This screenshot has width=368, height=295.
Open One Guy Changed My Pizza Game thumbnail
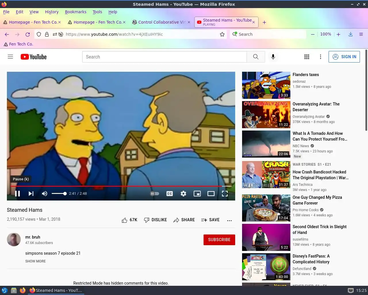266,208
